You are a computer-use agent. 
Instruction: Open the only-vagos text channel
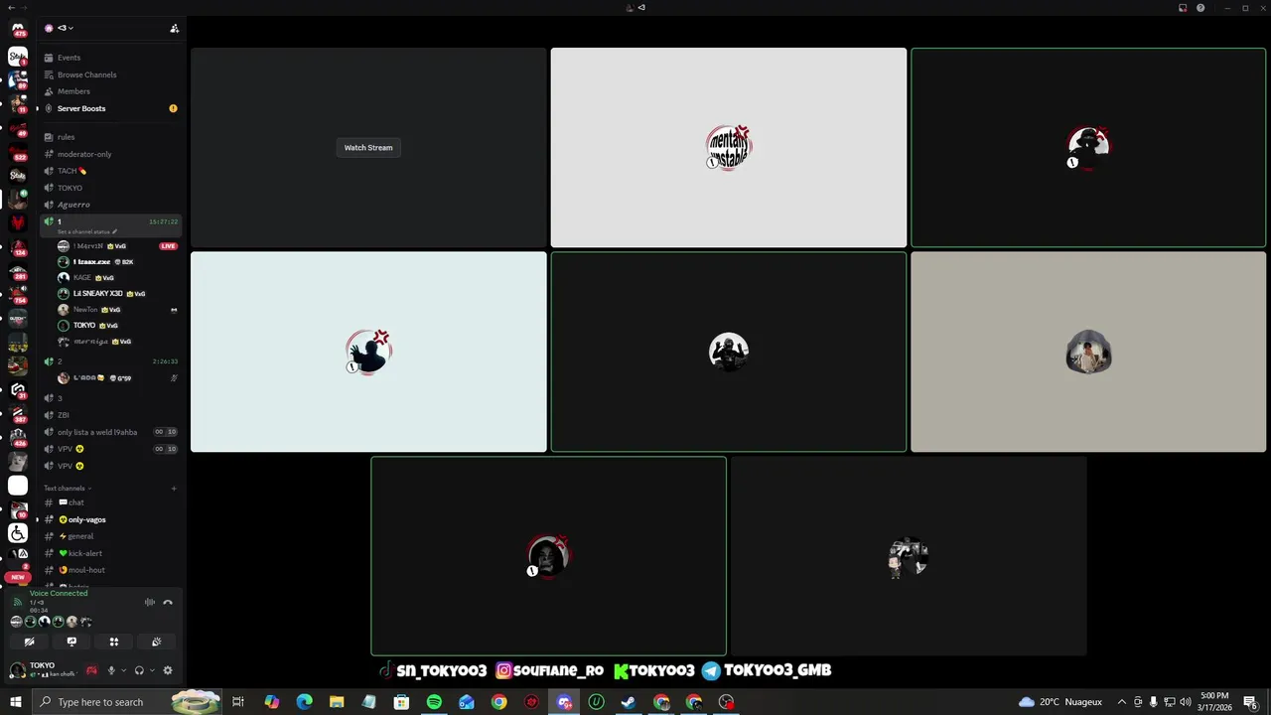(x=110, y=519)
